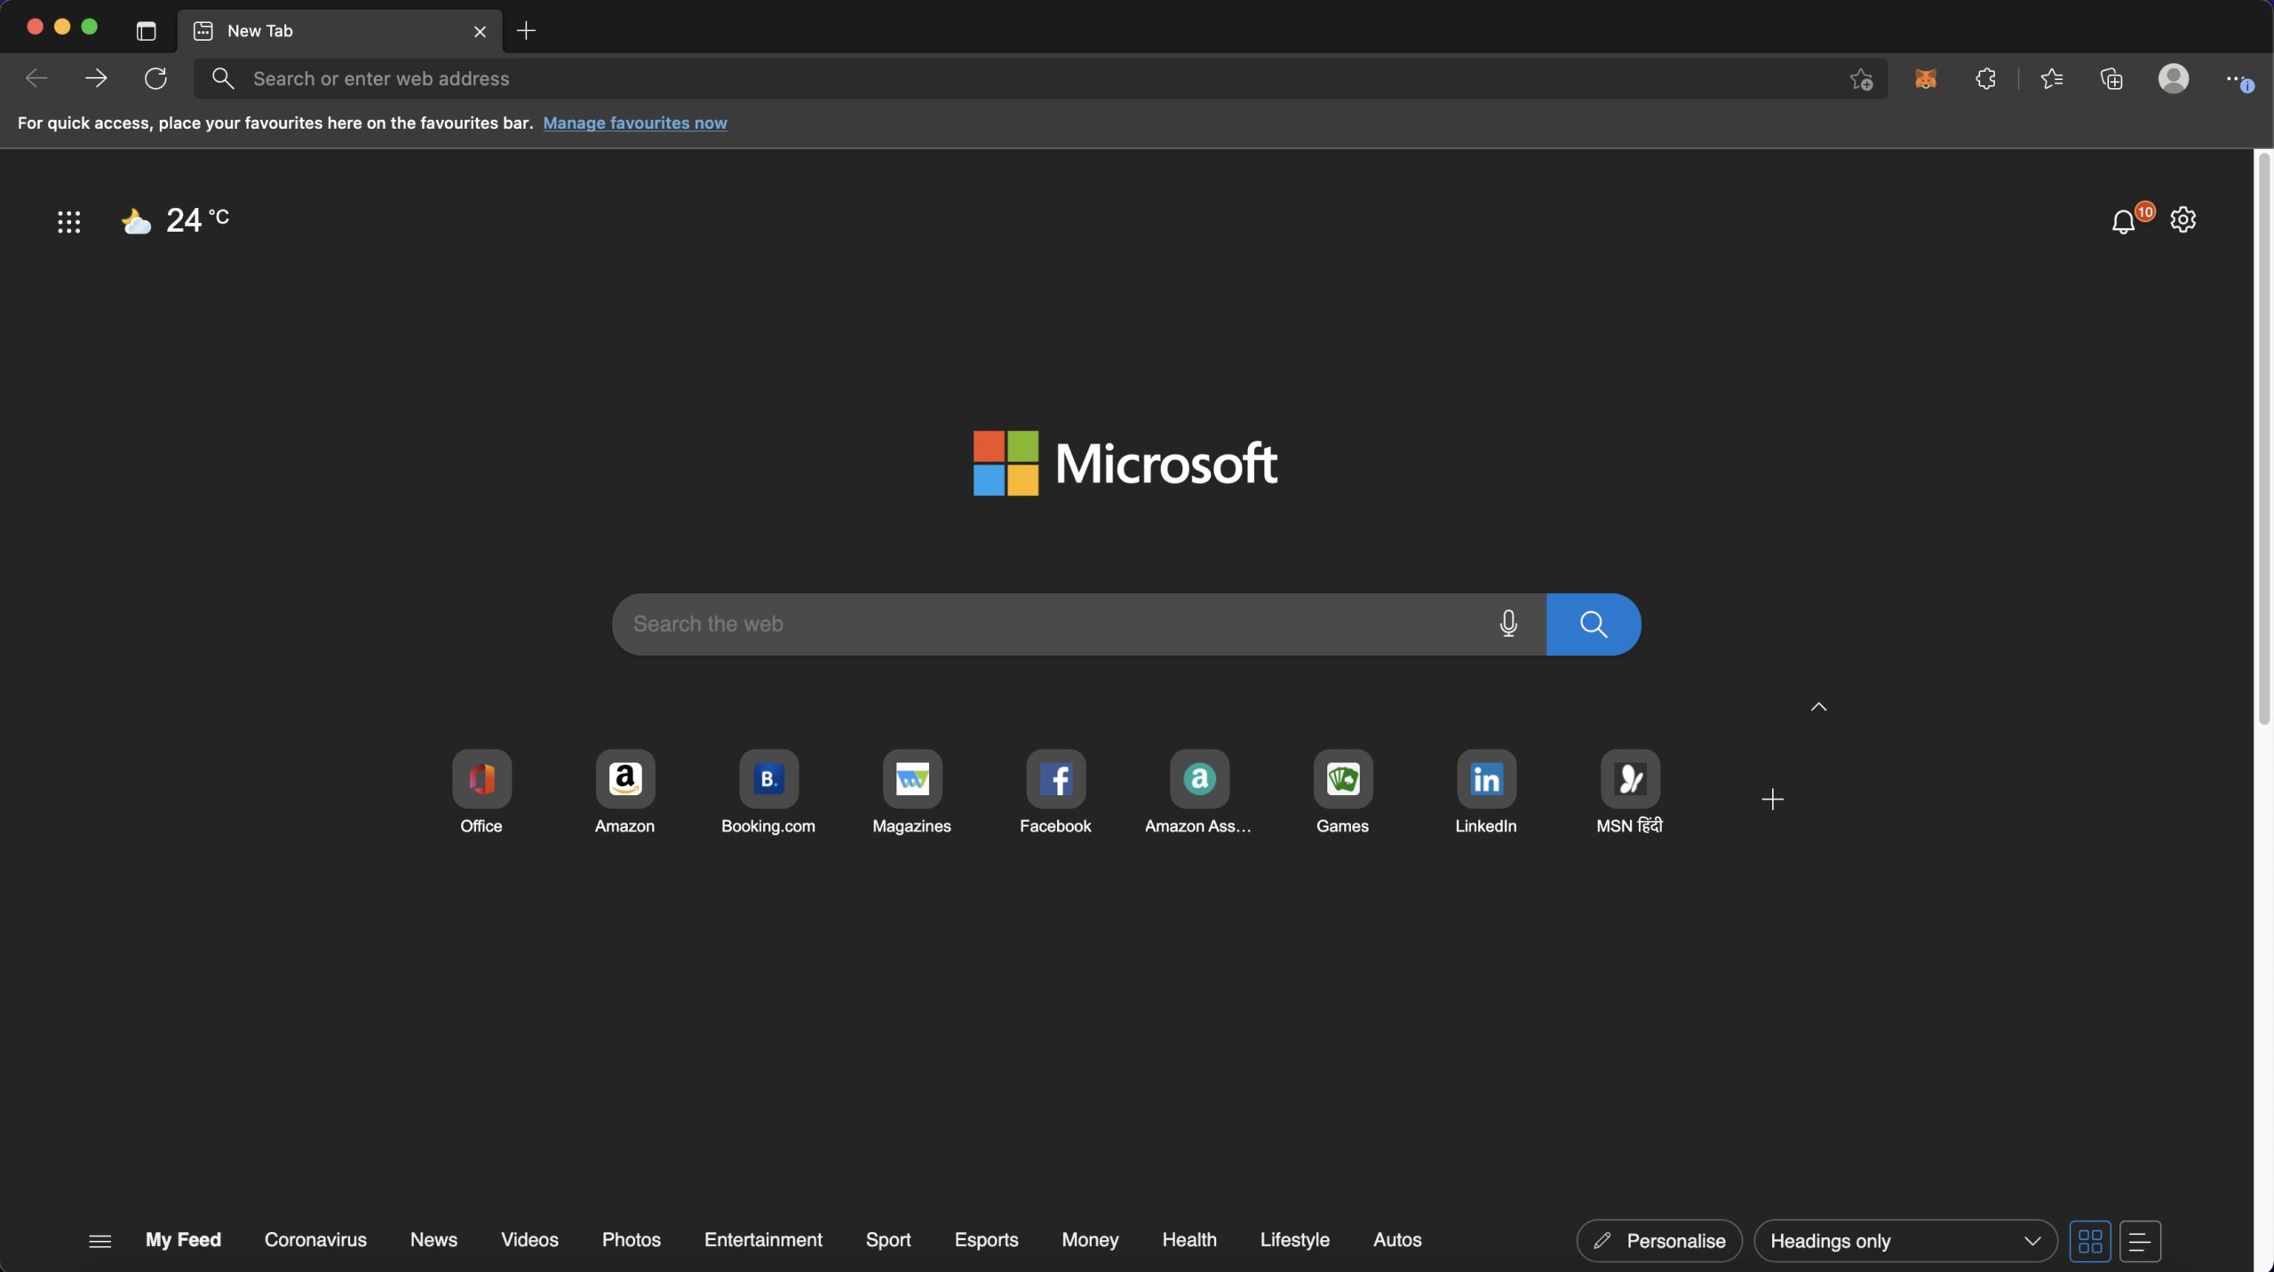Viewport: 2274px width, 1272px height.
Task: Select the News tab
Action: (x=433, y=1240)
